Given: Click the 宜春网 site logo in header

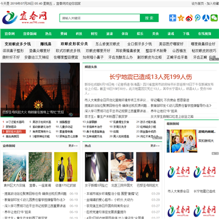Looking at the screenshot, I should click(24, 18).
